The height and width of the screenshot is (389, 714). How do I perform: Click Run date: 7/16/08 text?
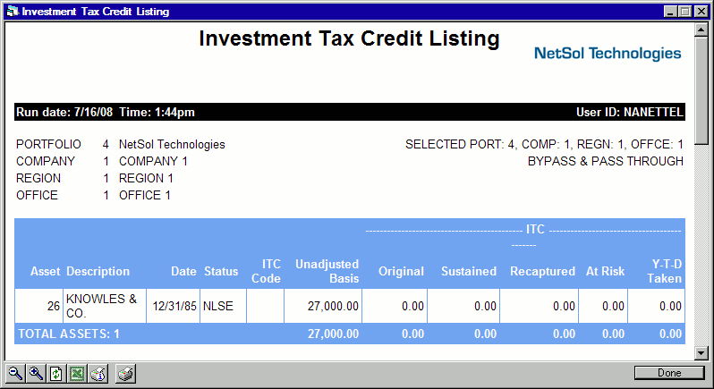click(64, 112)
